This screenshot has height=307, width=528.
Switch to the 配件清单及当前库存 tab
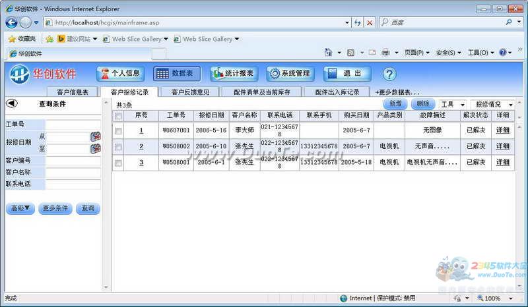point(261,92)
